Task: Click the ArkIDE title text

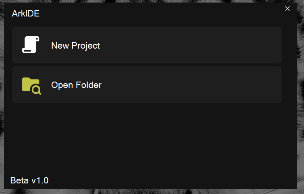Action: coord(26,14)
